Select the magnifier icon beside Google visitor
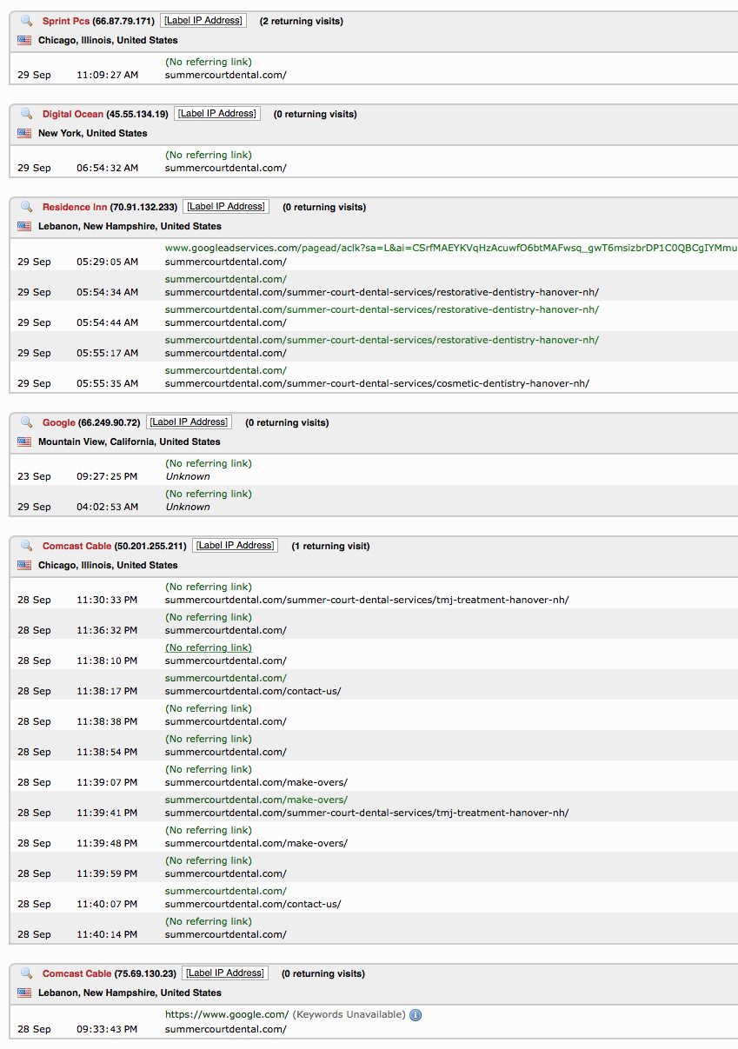The image size is (738, 1049). coord(26,422)
